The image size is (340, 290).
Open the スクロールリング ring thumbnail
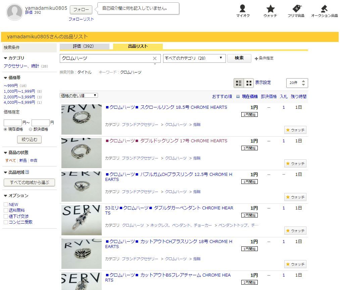[x=82, y=119]
